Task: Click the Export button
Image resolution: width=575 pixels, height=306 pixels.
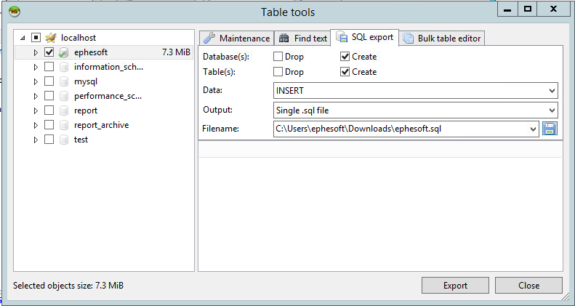Action: tap(455, 285)
